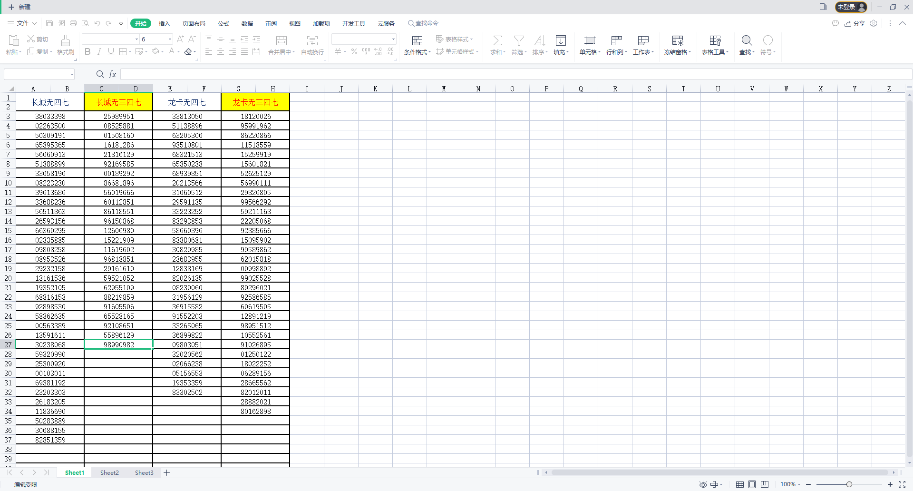Expand the number format dropdown
The height and width of the screenshot is (491, 913).
(x=393, y=39)
